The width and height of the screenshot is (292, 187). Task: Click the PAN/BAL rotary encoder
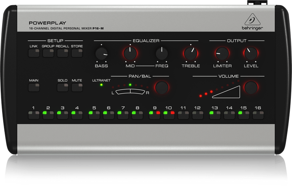click(x=162, y=87)
